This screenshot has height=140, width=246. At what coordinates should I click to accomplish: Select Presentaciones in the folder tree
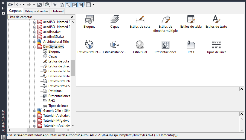[59, 96]
